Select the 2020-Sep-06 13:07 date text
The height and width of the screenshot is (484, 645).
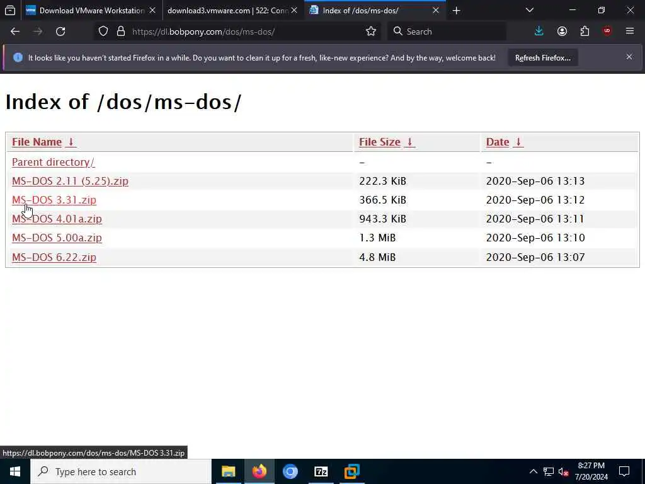coord(535,257)
